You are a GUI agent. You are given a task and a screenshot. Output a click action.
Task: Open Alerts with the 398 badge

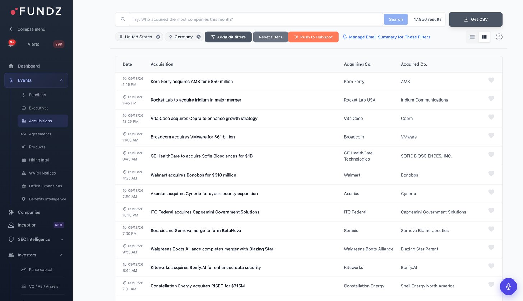click(36, 44)
